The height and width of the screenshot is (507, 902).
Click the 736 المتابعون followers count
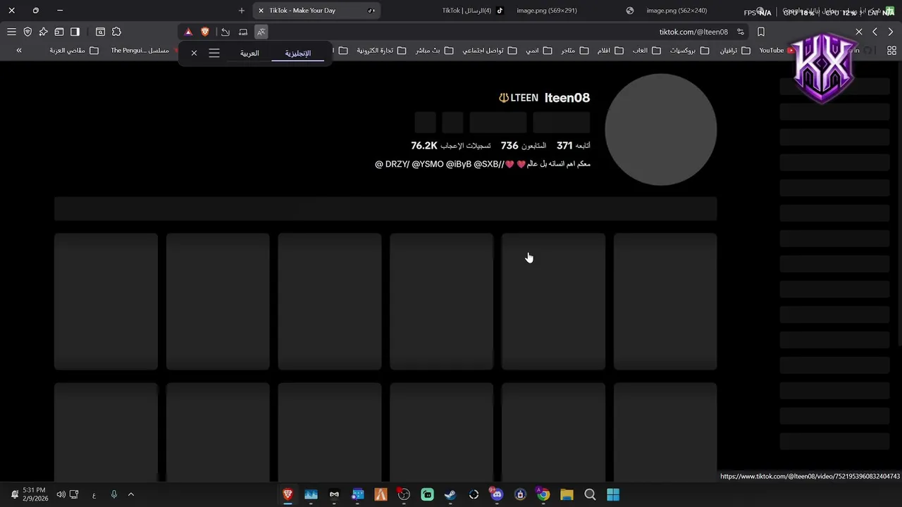click(524, 146)
